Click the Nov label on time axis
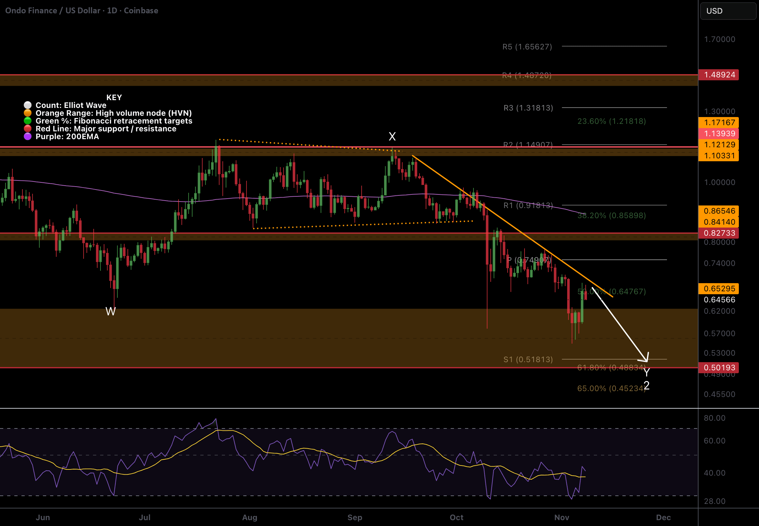The width and height of the screenshot is (759, 526). pos(562,518)
